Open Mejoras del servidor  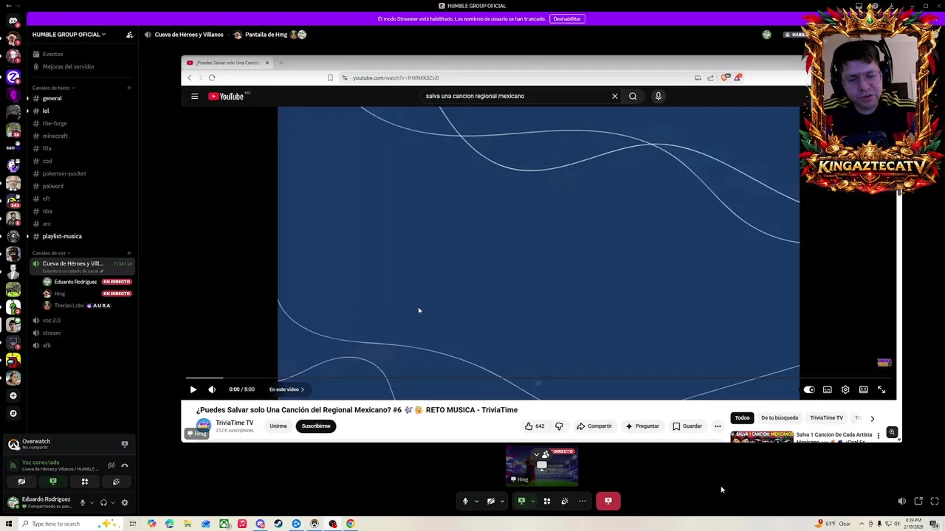click(x=69, y=66)
